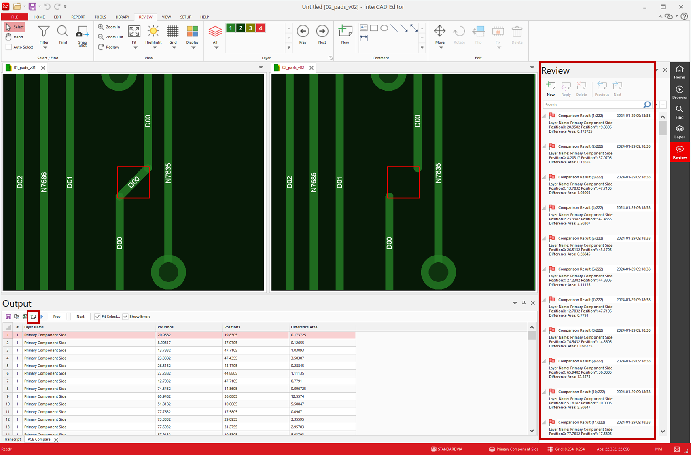Select the 01_pads_v01 document tab
This screenshot has height=455, width=691.
pyautogui.click(x=25, y=68)
